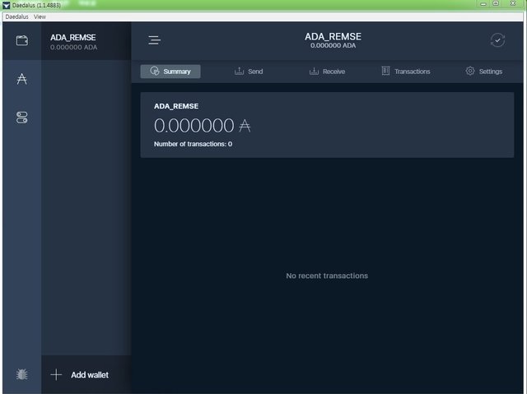Click the bug report icon
The width and height of the screenshot is (527, 394).
[x=22, y=374]
